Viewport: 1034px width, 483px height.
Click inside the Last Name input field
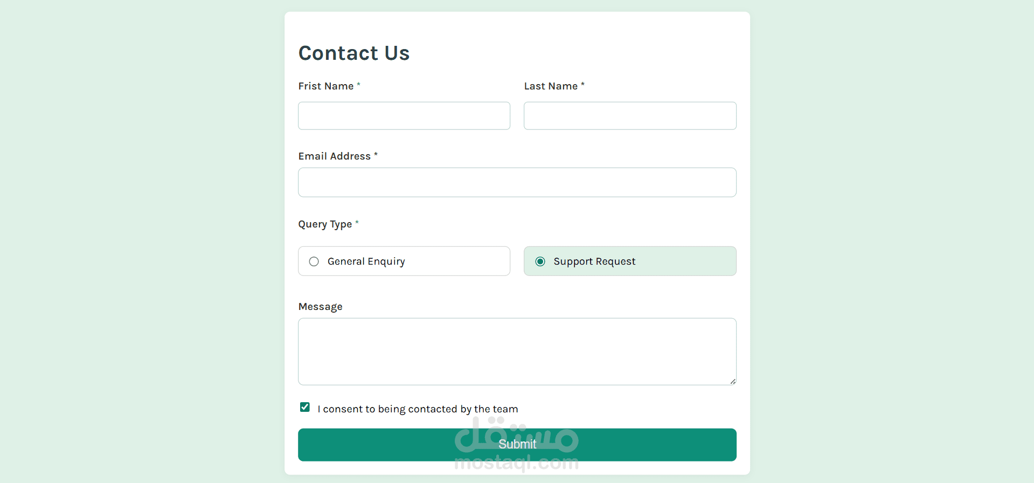(x=629, y=115)
